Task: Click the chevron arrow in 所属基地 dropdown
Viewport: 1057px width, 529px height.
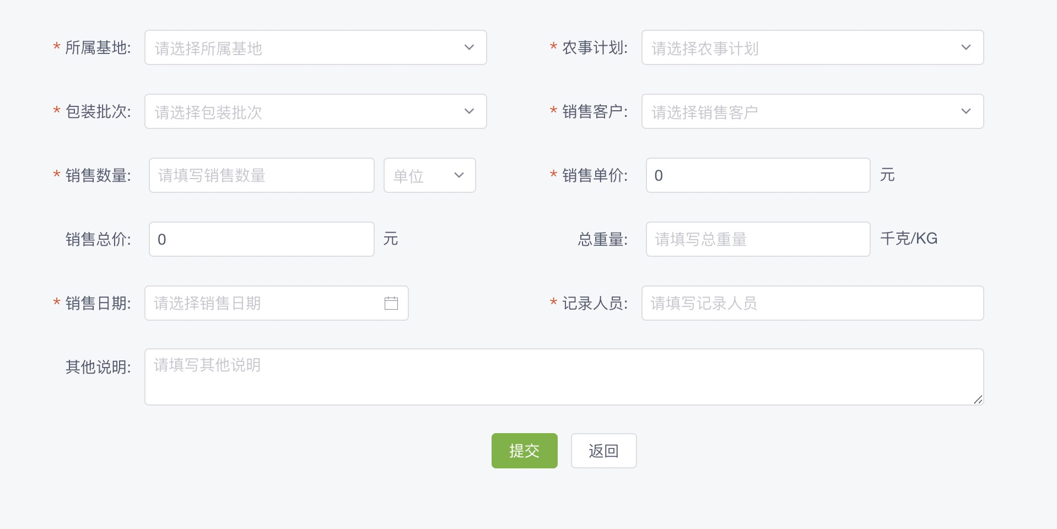Action: coord(469,47)
